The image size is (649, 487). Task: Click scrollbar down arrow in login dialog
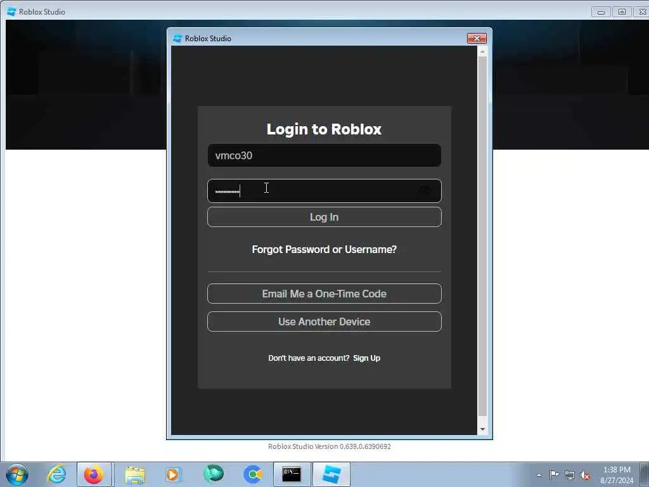coord(482,429)
